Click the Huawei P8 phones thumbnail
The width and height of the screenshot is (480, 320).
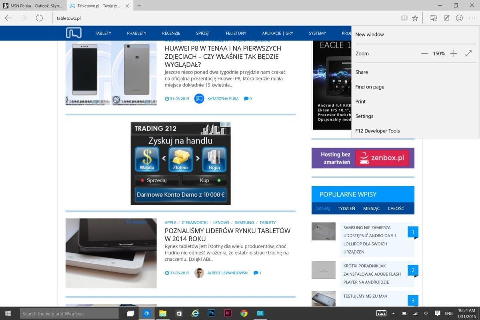(x=111, y=72)
